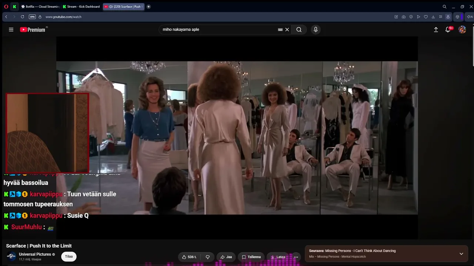
Task: Expand the Seuraava Missing Persons playlist panel
Action: tap(461, 254)
